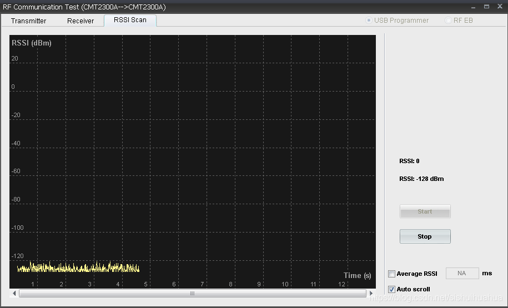Select the RSSI Scan tab
Viewport: 508px width, 308px height.
[x=130, y=20]
